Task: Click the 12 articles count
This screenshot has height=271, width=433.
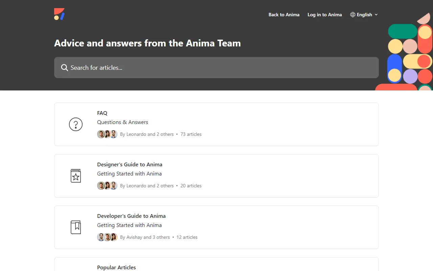Action: pyautogui.click(x=187, y=237)
